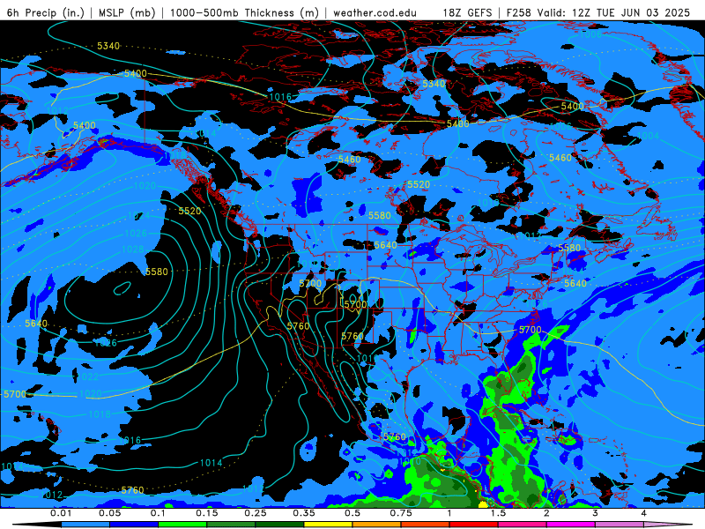Click the "0.35" legend value
Screen dimensions: 705x529
click(304, 513)
